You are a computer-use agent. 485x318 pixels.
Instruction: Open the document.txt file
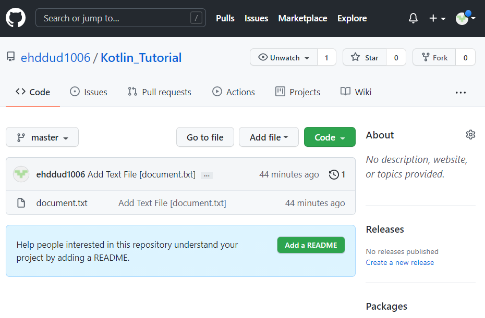tap(62, 203)
